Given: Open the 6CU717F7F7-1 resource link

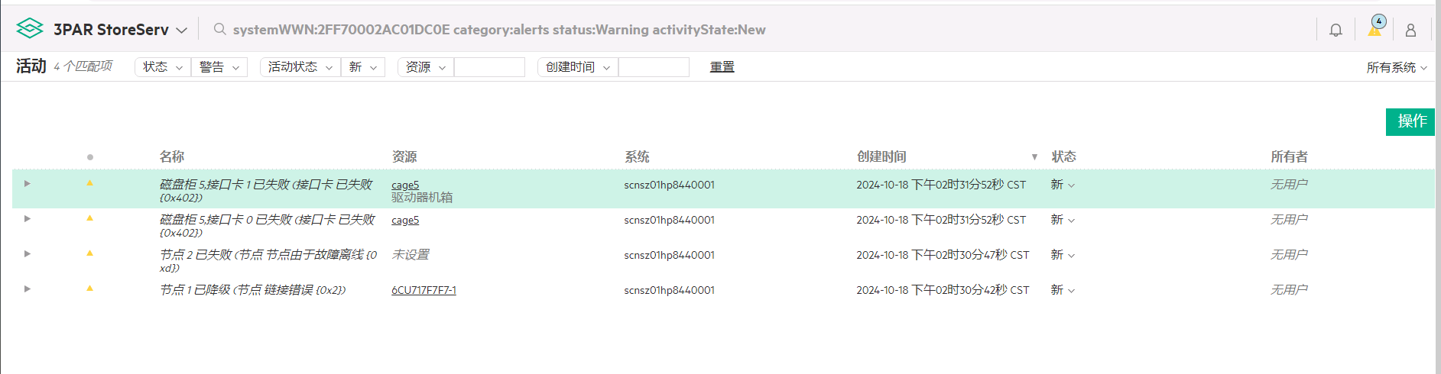Looking at the screenshot, I should (x=424, y=290).
